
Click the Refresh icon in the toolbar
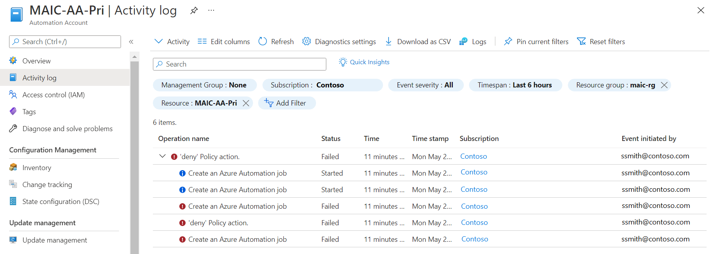click(262, 41)
